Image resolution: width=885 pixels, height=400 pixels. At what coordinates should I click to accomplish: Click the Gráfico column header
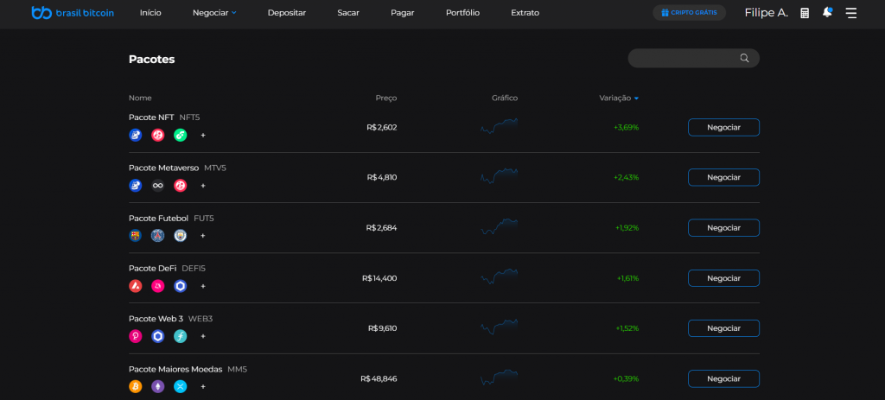coord(505,98)
